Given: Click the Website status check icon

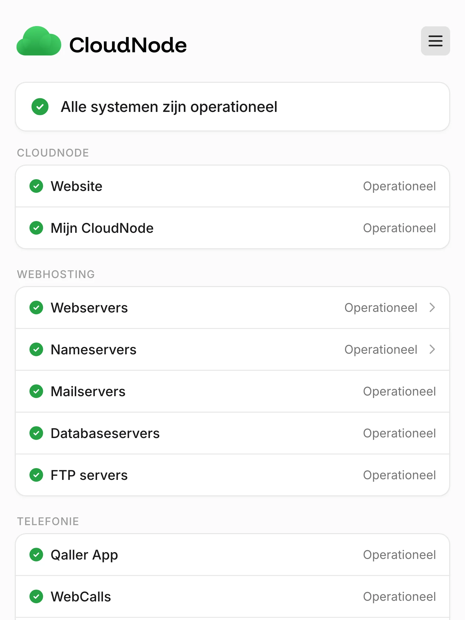Looking at the screenshot, I should (36, 186).
